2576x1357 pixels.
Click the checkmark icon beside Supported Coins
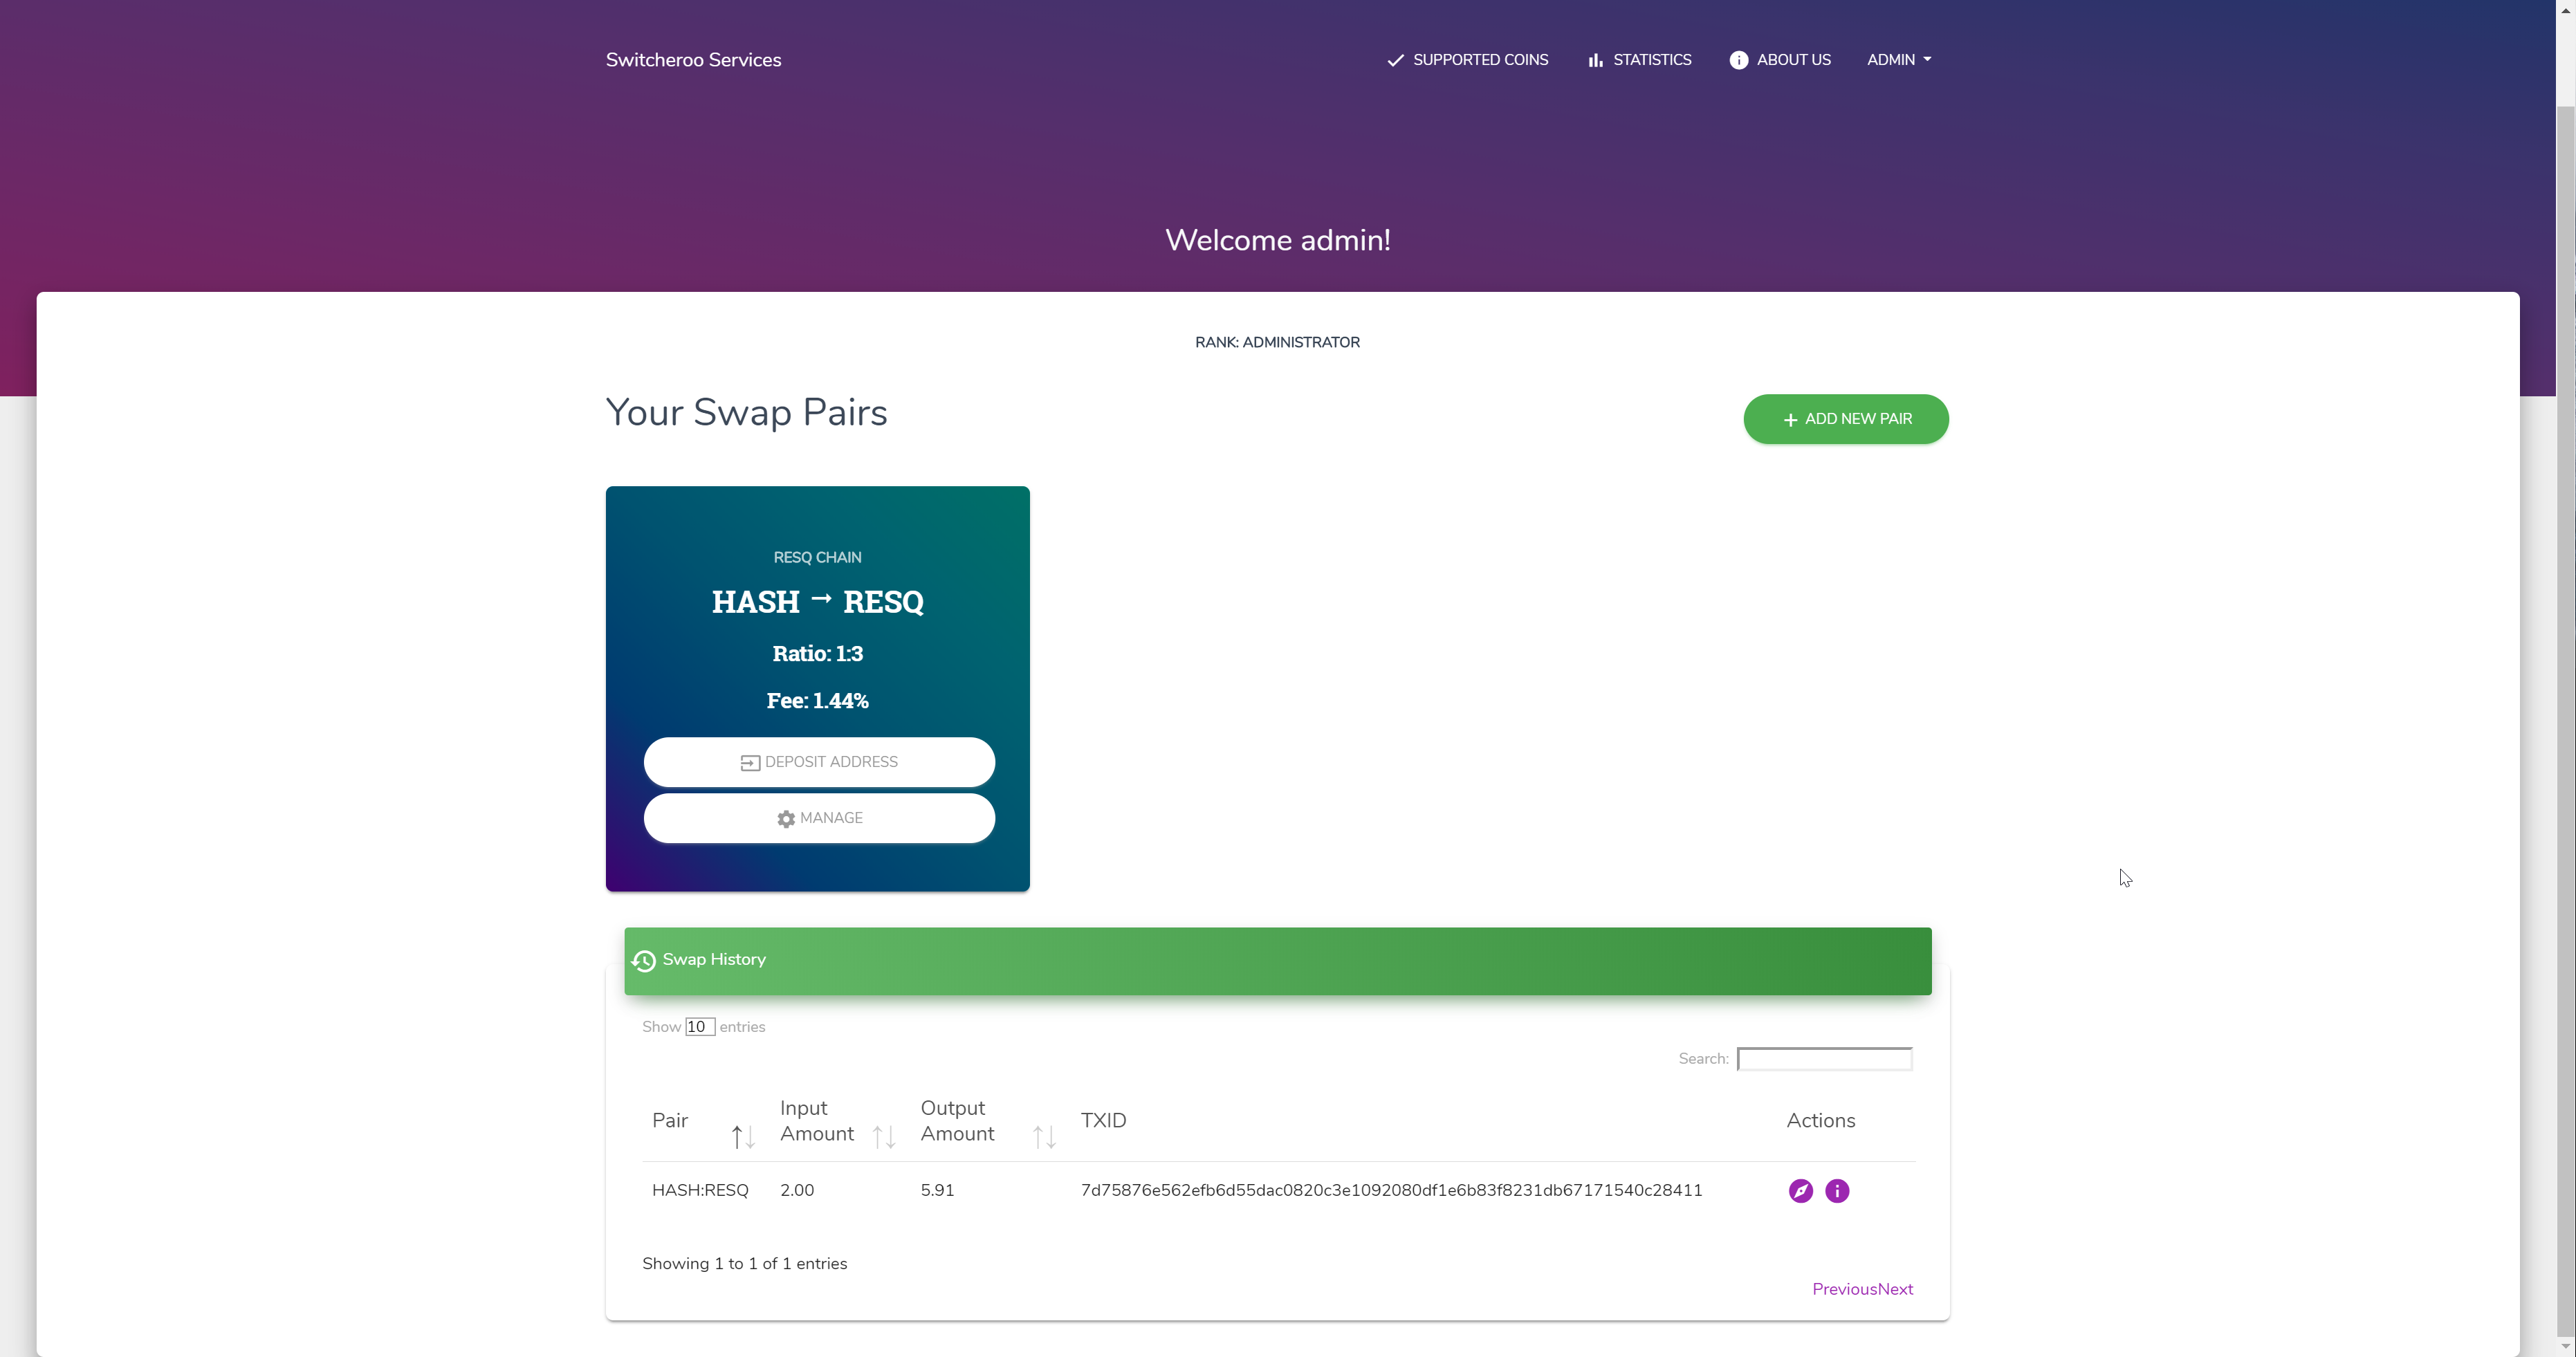(1395, 60)
